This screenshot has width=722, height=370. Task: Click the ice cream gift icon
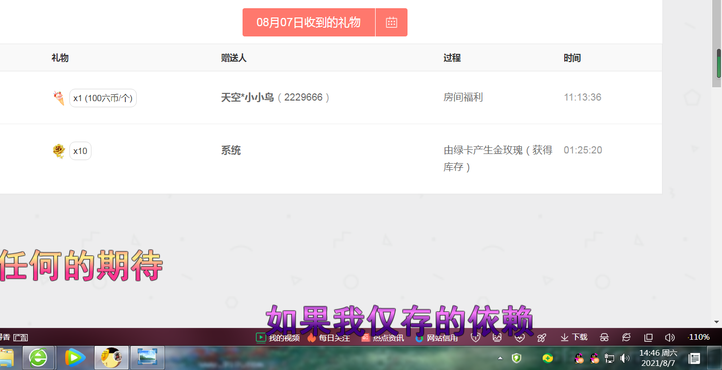point(59,98)
